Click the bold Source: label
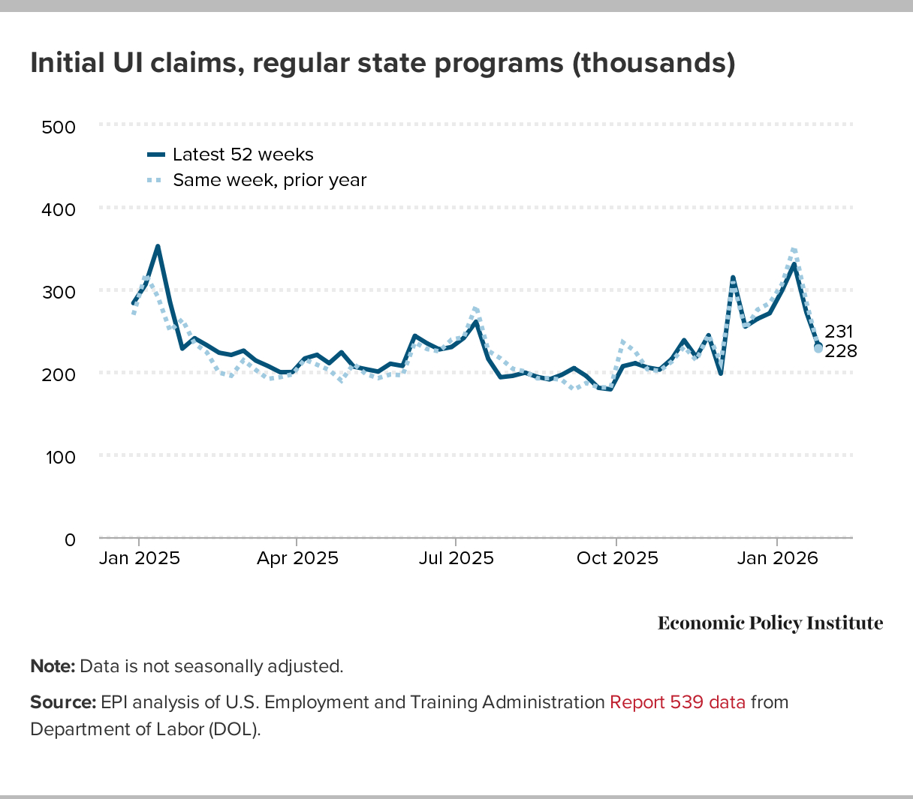 [x=63, y=702]
